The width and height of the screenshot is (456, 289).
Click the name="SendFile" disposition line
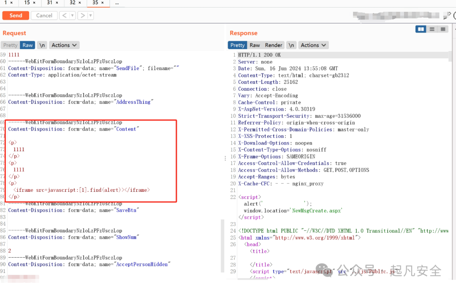[93, 68]
